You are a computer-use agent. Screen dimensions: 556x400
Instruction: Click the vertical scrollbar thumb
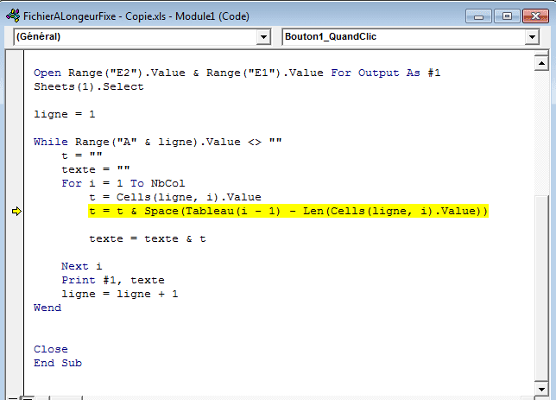click(541, 288)
